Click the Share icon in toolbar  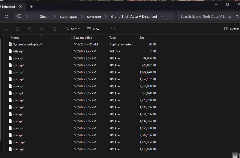[x=42, y=29]
